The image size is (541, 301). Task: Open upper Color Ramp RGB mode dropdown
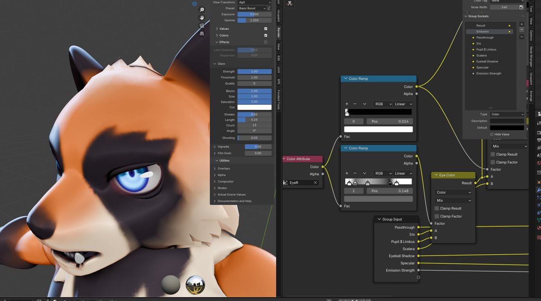tap(383, 104)
